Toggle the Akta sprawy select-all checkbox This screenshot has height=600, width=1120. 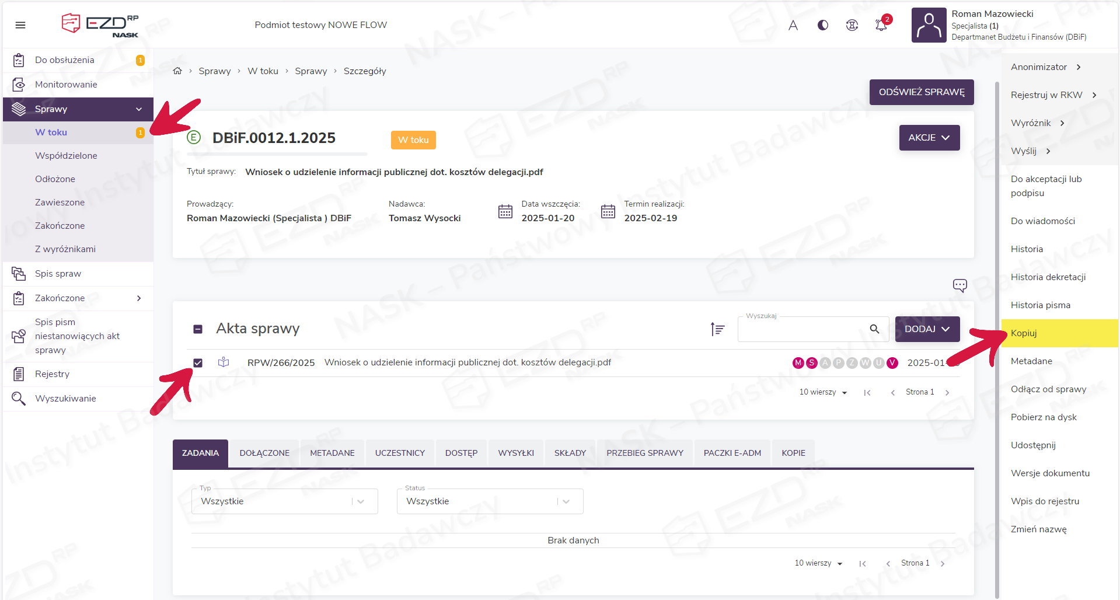198,329
